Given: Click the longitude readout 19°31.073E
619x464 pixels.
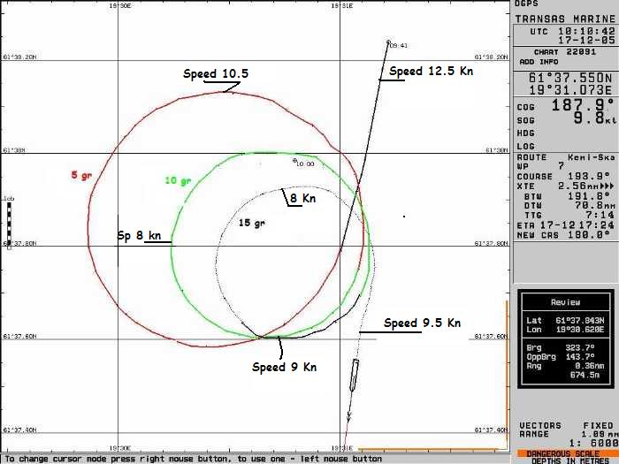Looking at the screenshot, I should point(570,90).
